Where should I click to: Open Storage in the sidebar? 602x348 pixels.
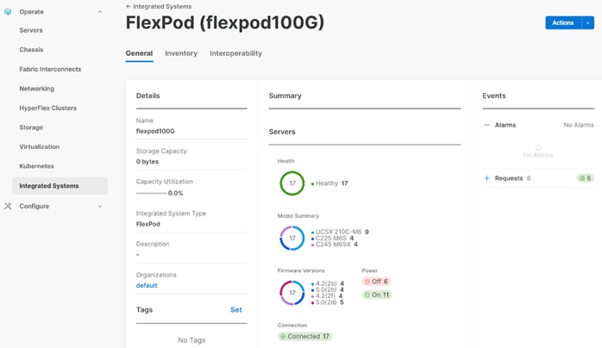[31, 127]
